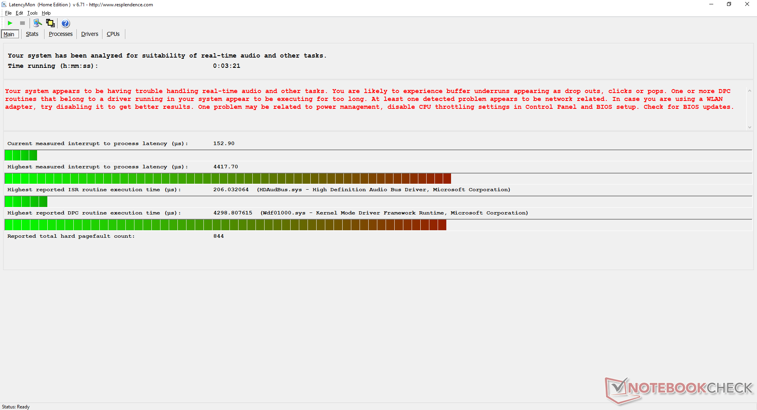
Task: Open help via blue question mark icon
Action: point(65,23)
